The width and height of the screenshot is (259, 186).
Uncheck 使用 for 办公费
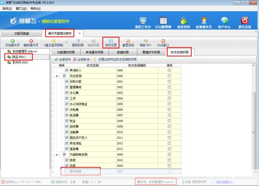67,93
